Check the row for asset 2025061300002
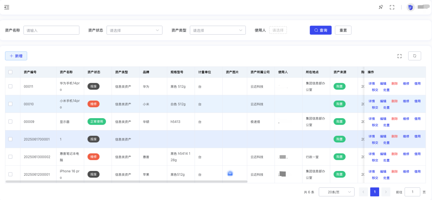Image resolution: width=432 pixels, height=200 pixels. click(10, 157)
